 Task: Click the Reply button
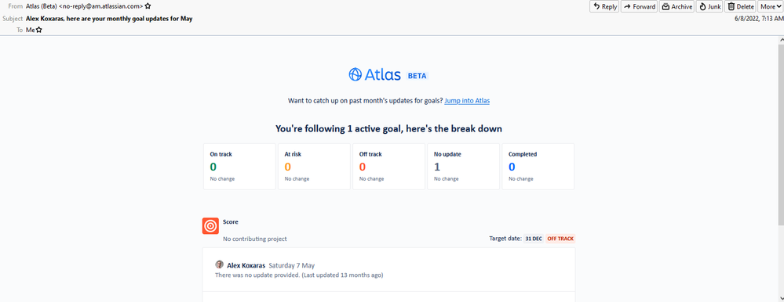point(604,6)
